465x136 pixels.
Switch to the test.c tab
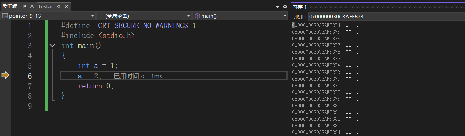click(x=45, y=6)
